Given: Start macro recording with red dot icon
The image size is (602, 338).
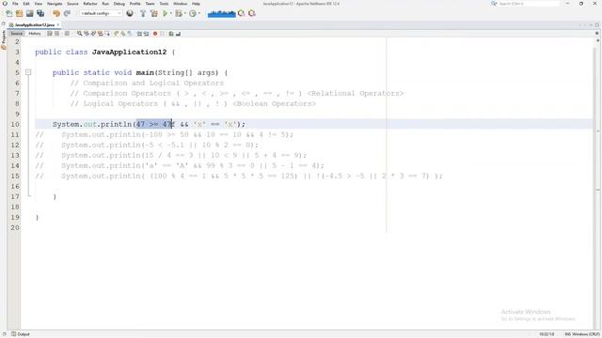Looking at the screenshot, I should 155,34.
